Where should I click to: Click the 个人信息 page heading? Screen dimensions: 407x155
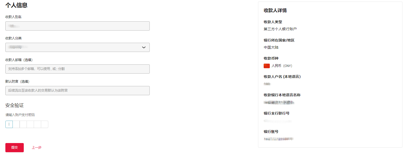point(16,5)
